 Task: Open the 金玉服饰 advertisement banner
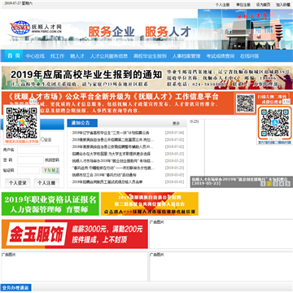(x=75, y=234)
